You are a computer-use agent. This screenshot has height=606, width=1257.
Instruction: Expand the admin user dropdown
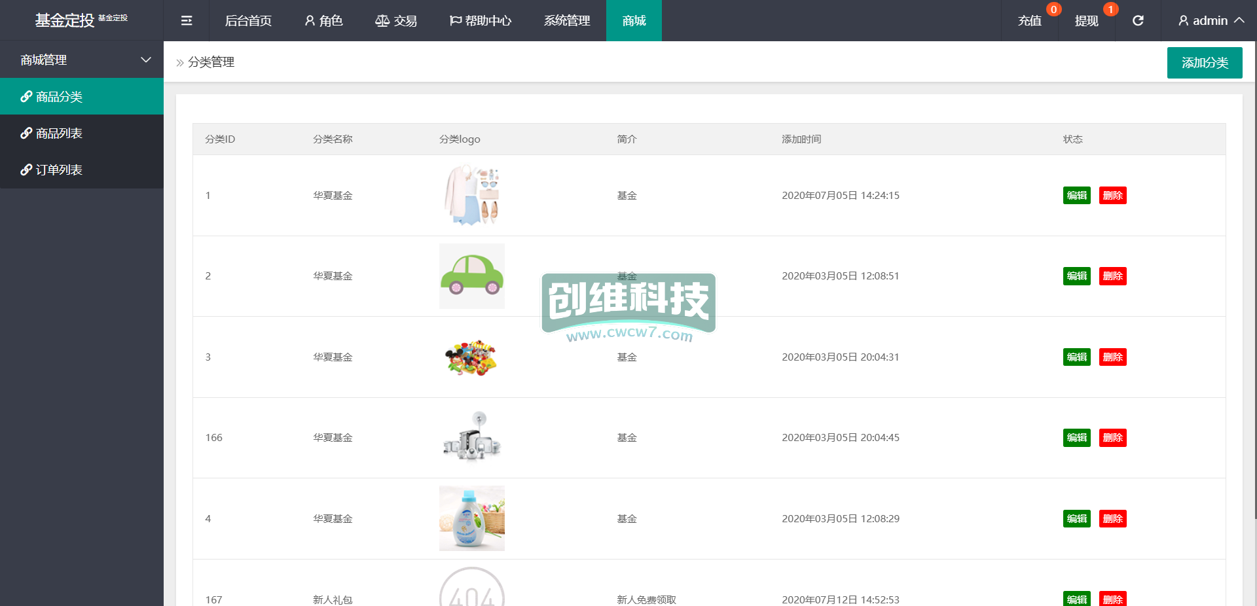[1211, 21]
